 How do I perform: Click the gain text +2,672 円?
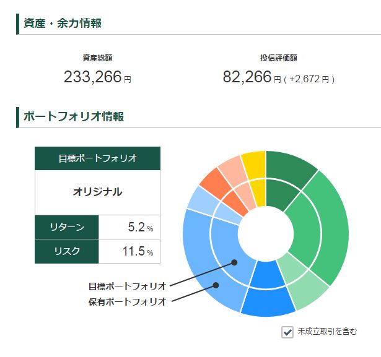[309, 79]
